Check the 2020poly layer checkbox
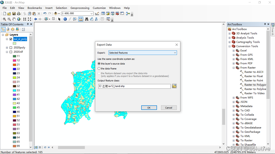The width and height of the screenshot is (275, 154). click(x=11, y=48)
